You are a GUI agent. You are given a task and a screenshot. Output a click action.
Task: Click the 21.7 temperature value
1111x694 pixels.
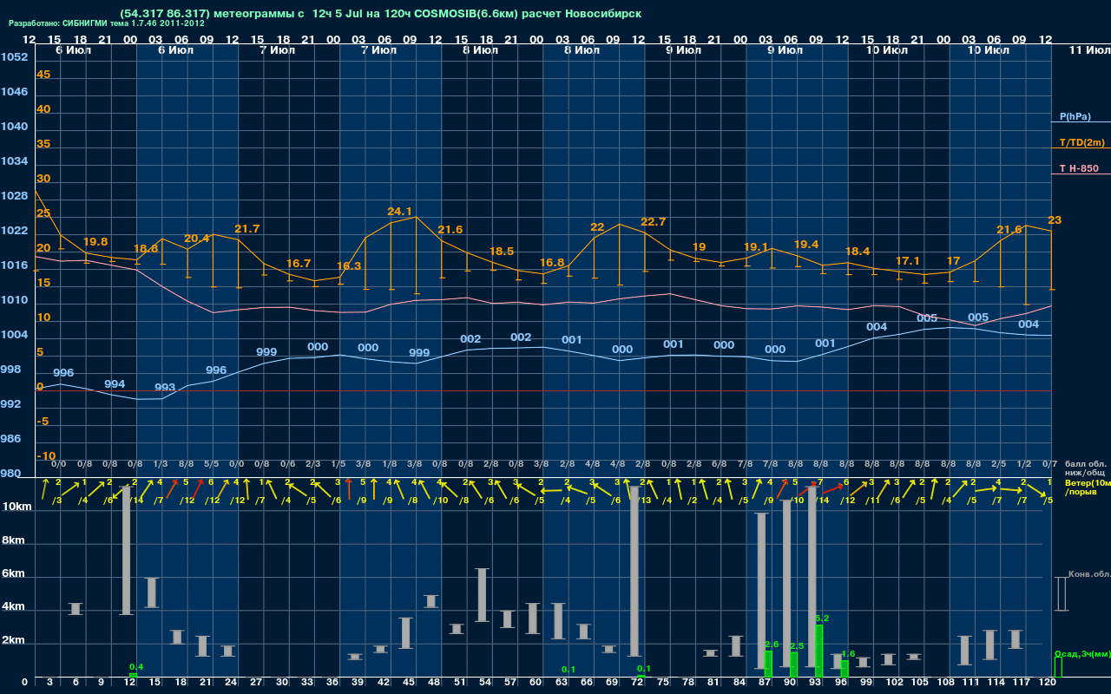[x=247, y=229]
